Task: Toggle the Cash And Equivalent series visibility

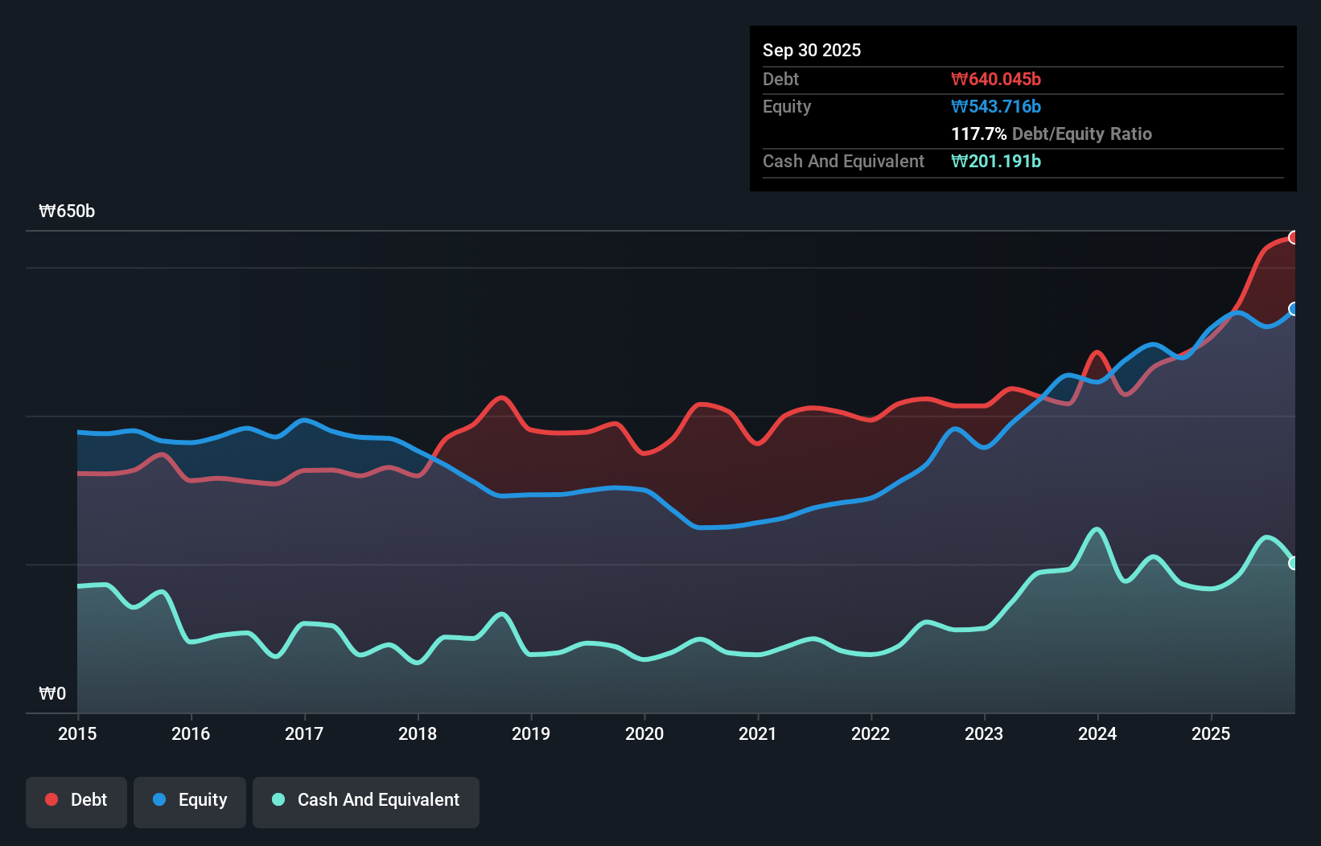Action: coord(366,800)
